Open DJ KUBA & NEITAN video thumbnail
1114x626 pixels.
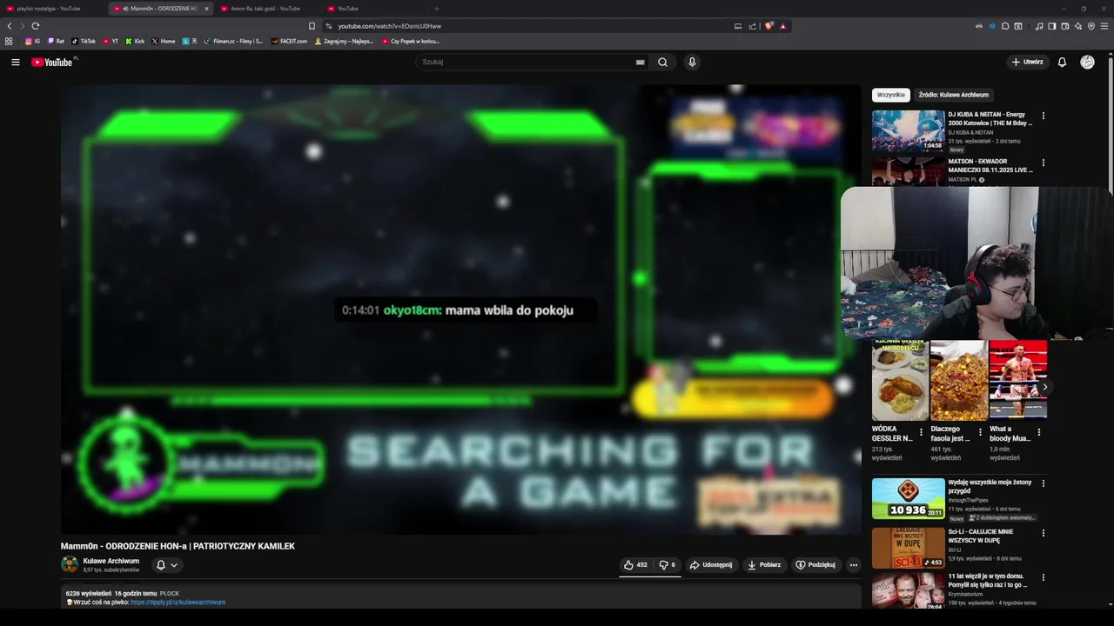(908, 130)
